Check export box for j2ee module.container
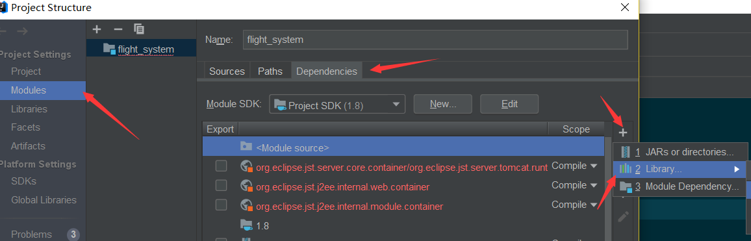 tap(221, 205)
